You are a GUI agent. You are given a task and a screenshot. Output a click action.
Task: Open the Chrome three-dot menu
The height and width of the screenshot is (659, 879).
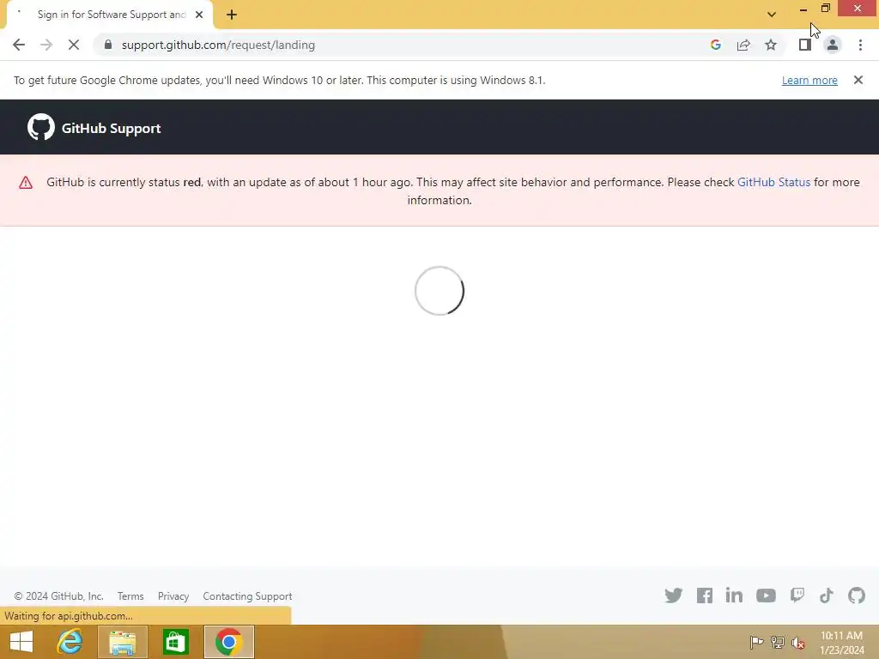click(x=860, y=45)
